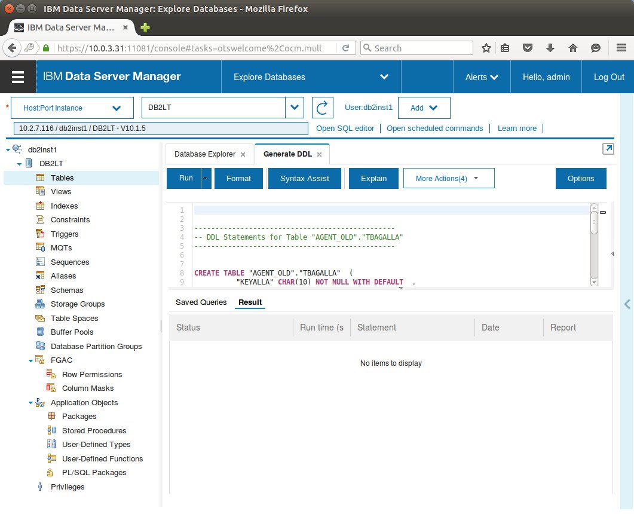The width and height of the screenshot is (634, 514).
Task: Click the Triggers tree icon
Action: click(x=41, y=234)
